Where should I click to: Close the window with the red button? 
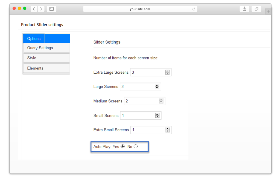pos(14,8)
